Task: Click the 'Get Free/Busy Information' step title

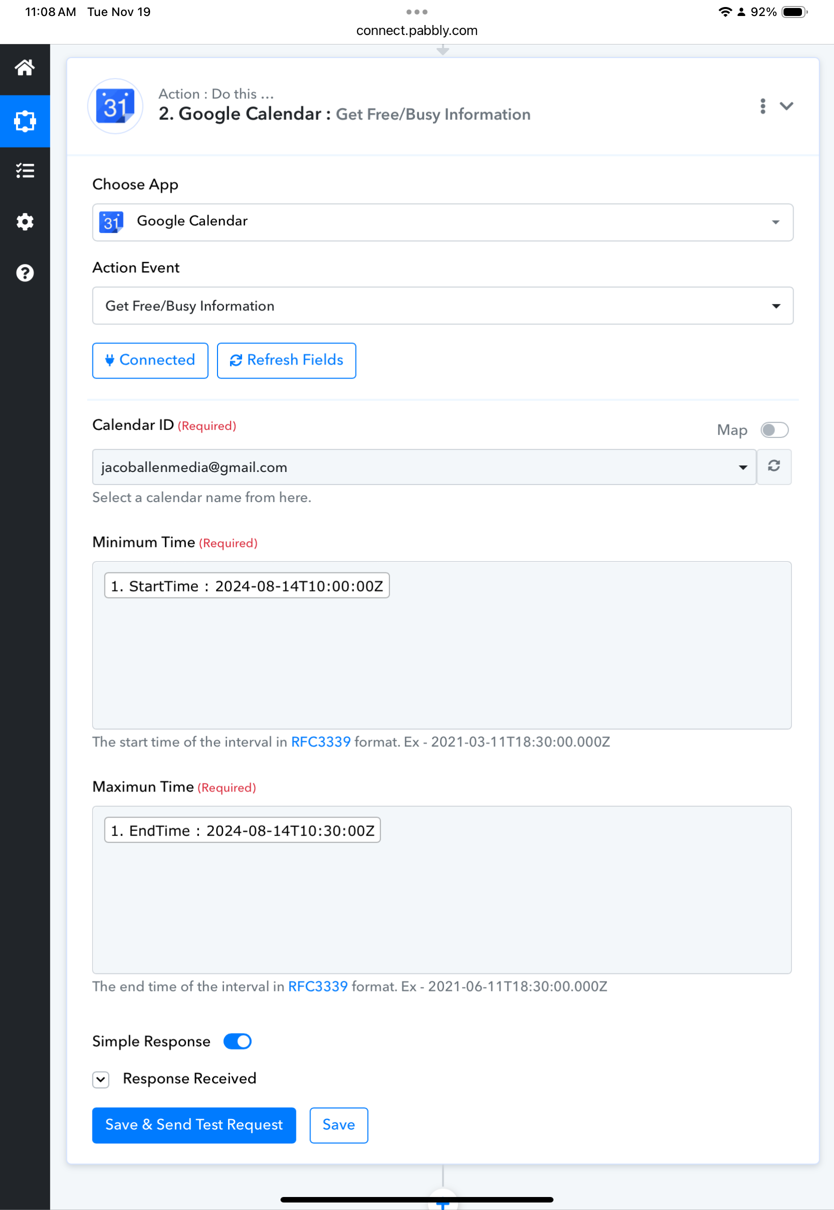Action: point(433,114)
